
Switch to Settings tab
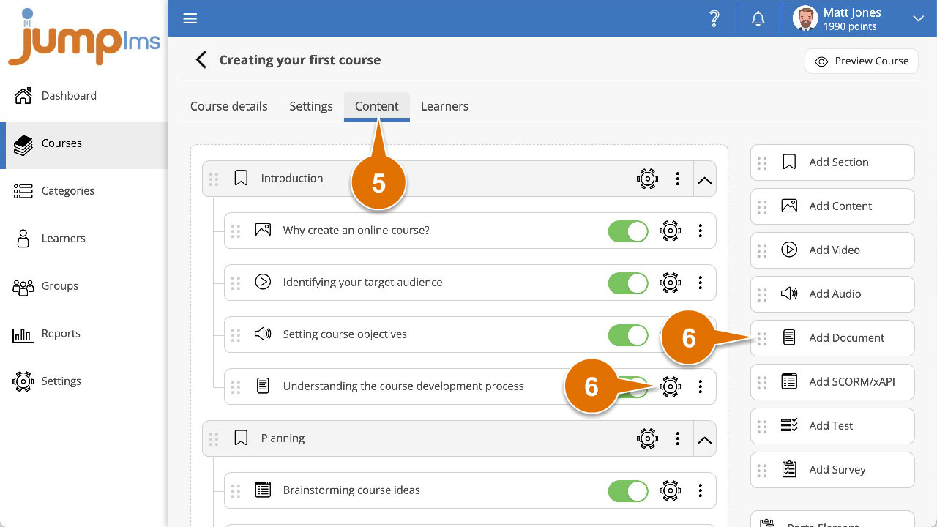pyautogui.click(x=311, y=106)
